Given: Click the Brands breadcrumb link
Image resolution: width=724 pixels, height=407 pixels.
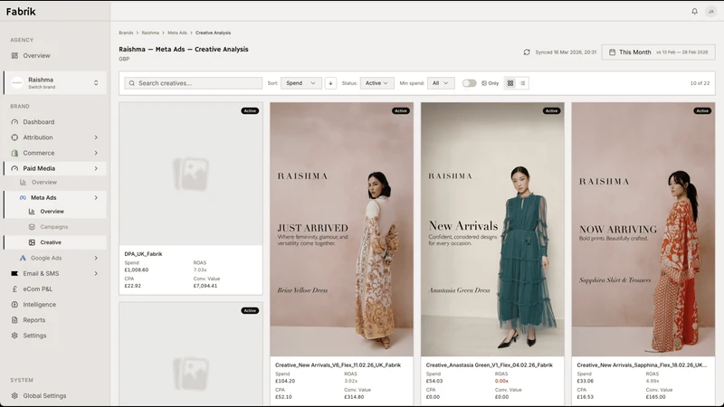Looking at the screenshot, I should [x=126, y=33].
